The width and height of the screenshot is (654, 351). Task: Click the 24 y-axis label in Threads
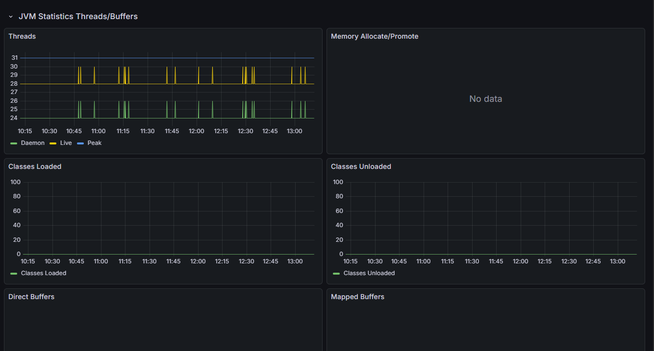click(x=14, y=118)
